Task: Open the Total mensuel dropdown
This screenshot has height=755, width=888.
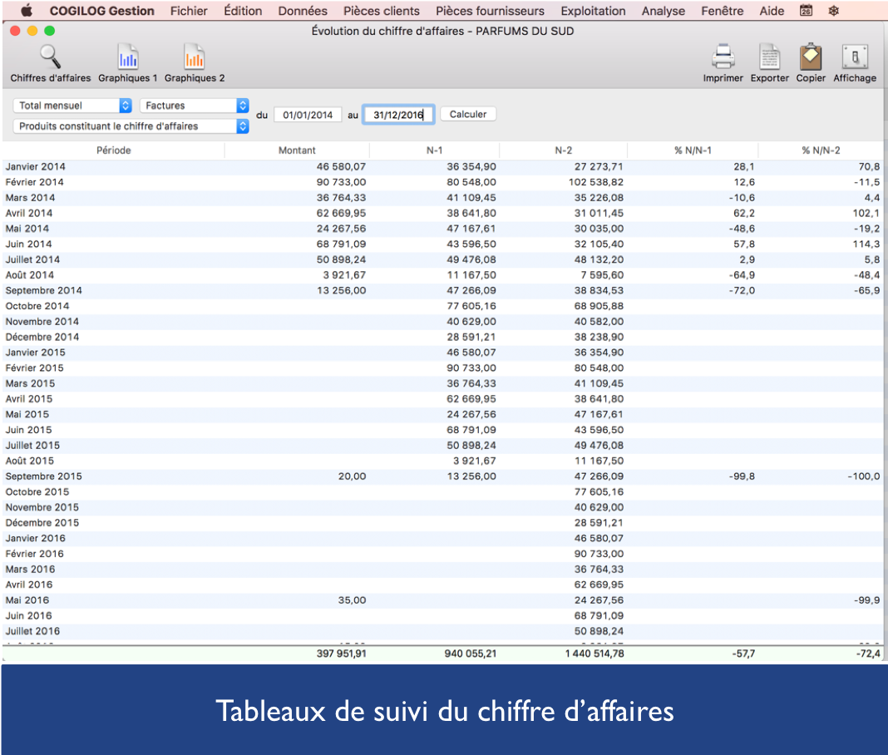Action: pyautogui.click(x=72, y=106)
